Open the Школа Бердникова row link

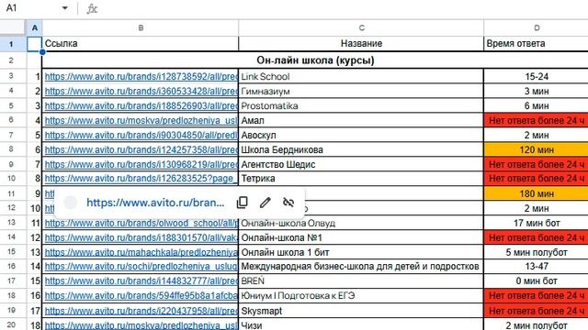pos(141,149)
